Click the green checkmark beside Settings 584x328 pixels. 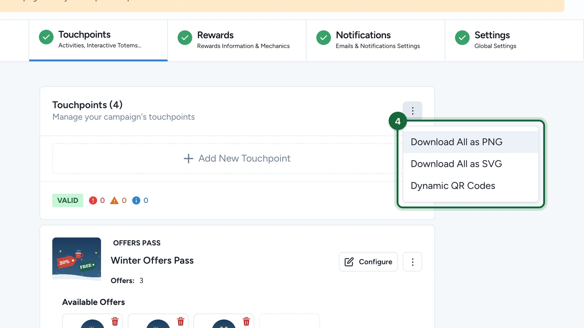click(x=462, y=38)
